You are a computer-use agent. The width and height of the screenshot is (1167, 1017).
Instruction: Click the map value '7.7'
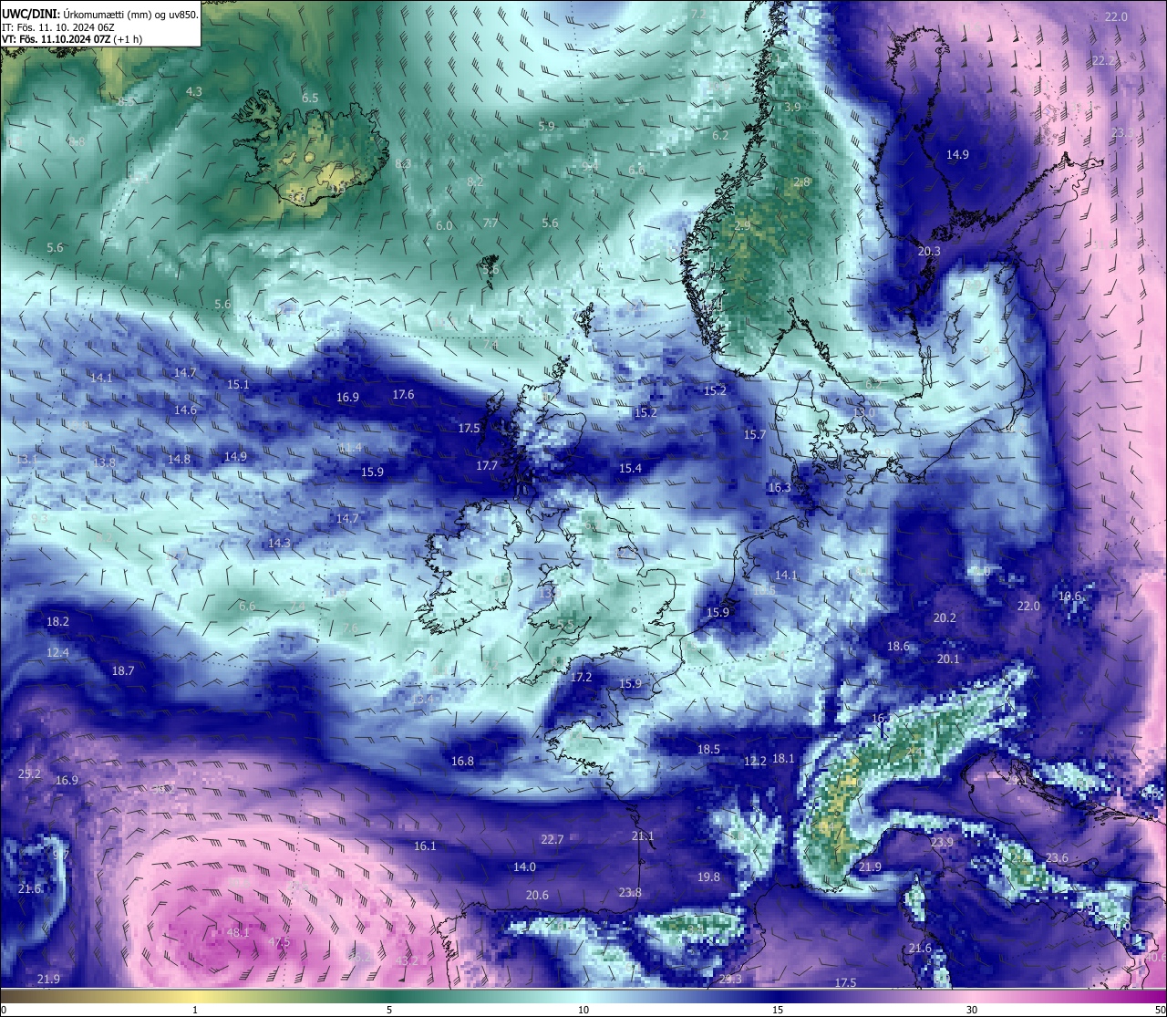(x=491, y=223)
